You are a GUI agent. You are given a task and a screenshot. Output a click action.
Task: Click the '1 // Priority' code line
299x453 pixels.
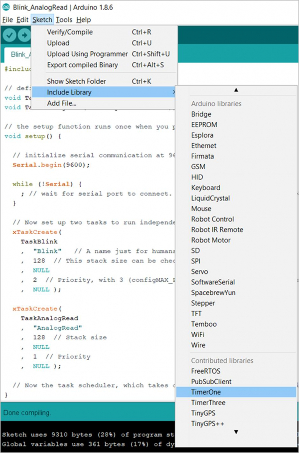(x=61, y=357)
